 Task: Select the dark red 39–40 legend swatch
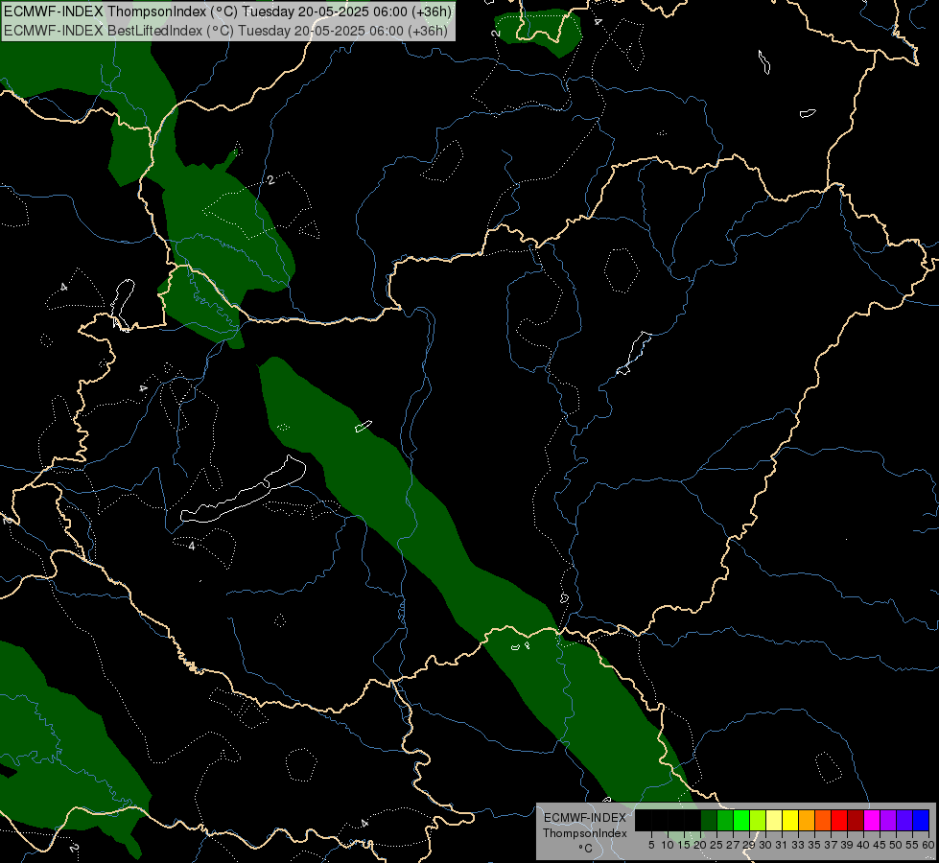coord(856,821)
